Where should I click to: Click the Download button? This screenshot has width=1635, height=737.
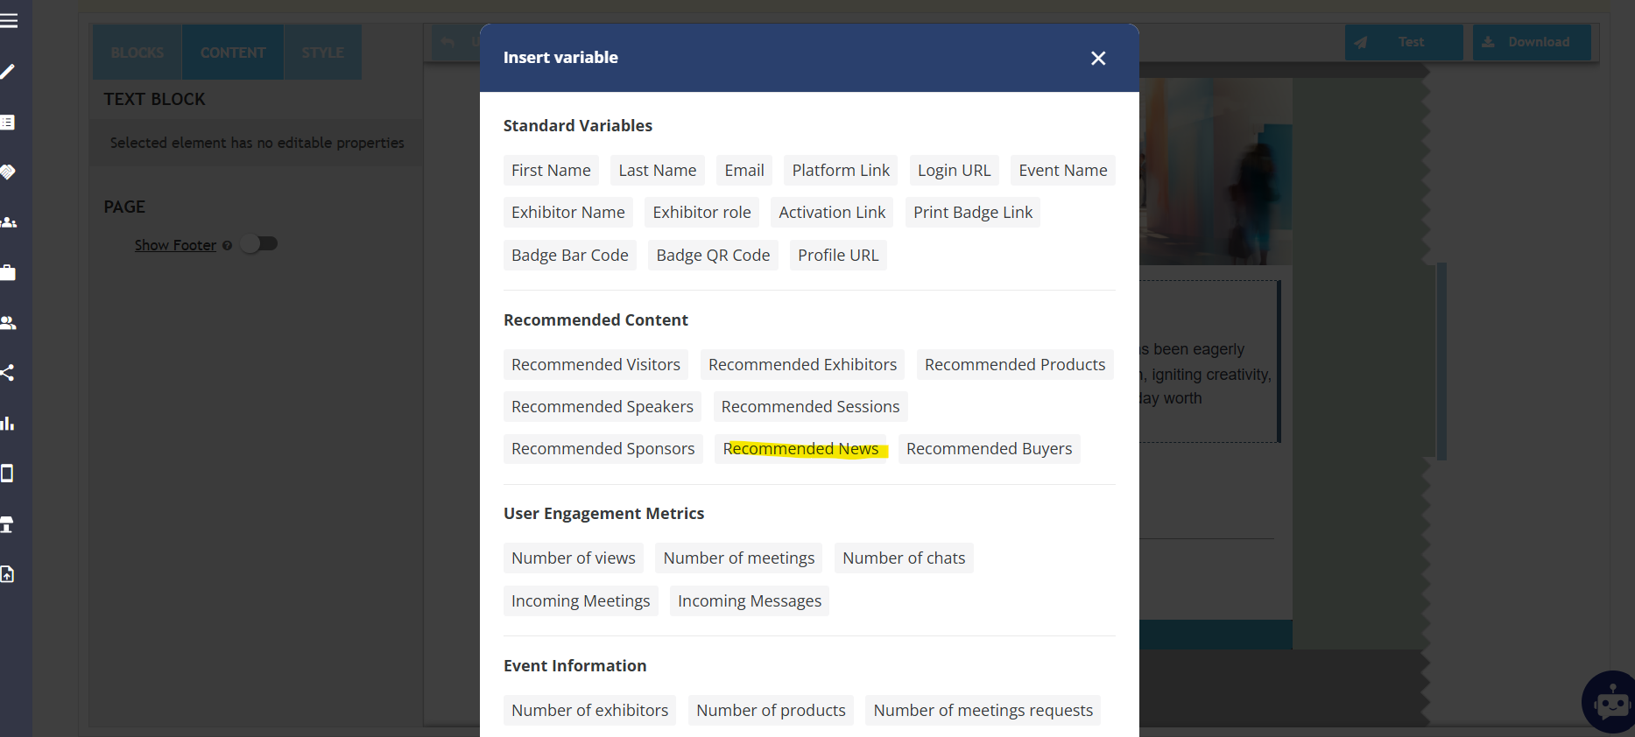click(x=1531, y=42)
